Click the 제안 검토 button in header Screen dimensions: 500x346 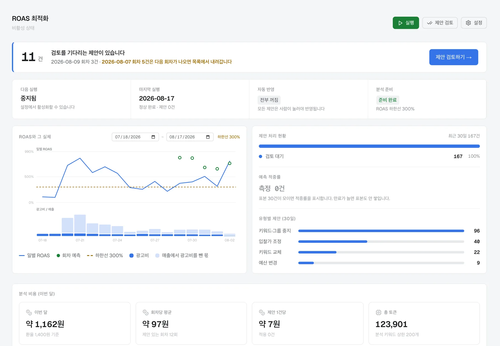(x=440, y=23)
